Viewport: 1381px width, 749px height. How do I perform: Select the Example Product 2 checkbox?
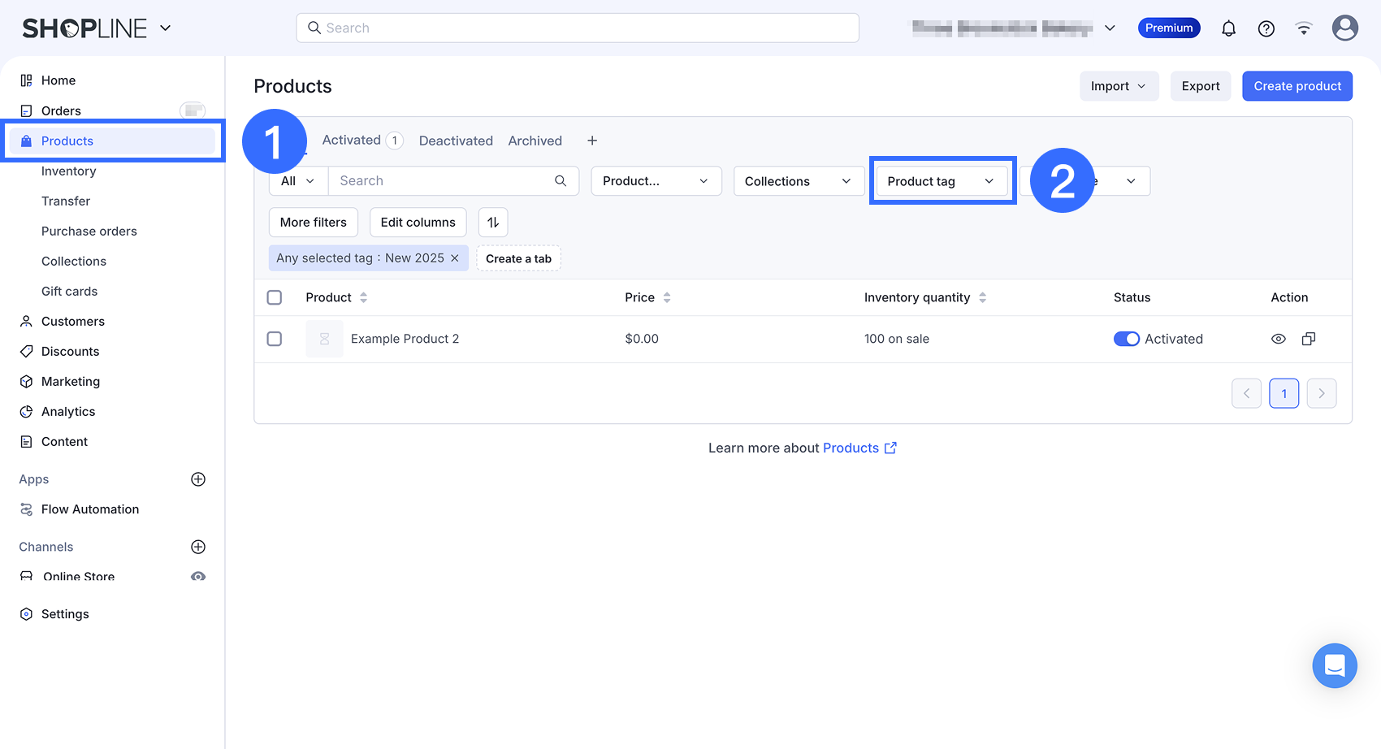pyautogui.click(x=275, y=339)
